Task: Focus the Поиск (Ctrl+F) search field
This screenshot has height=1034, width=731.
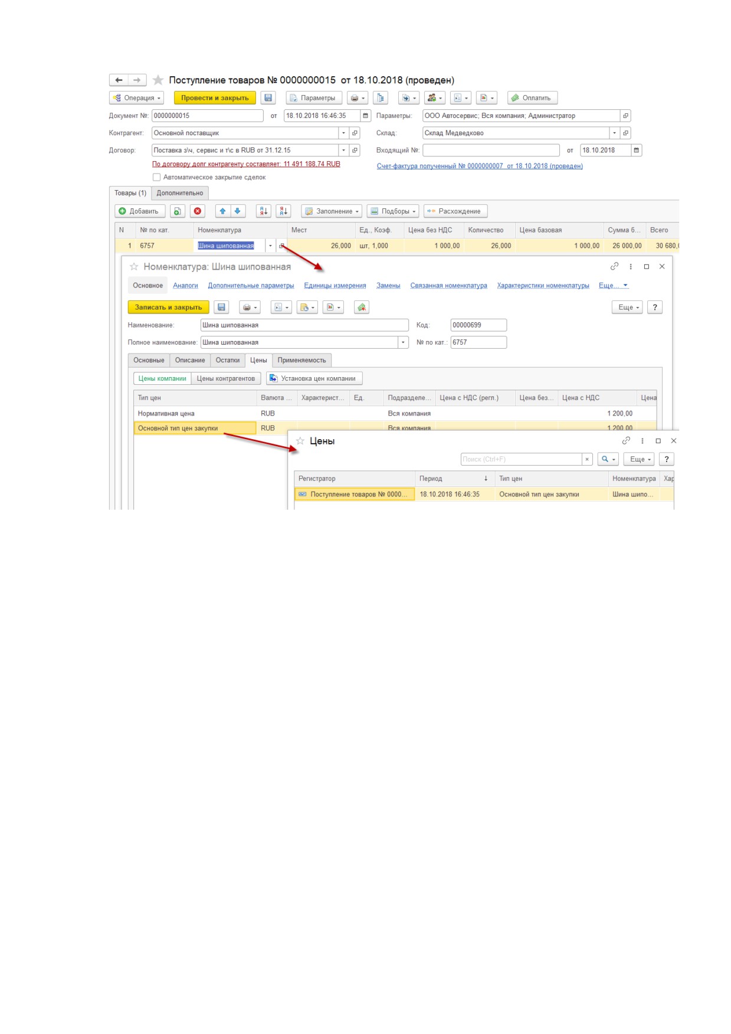Action: [x=522, y=460]
